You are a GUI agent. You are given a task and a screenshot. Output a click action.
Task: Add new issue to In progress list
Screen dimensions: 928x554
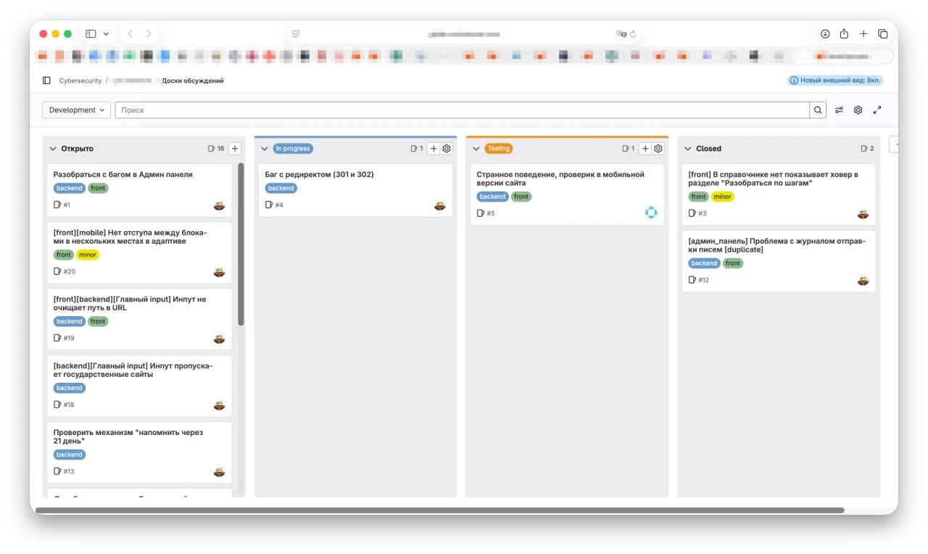click(434, 149)
